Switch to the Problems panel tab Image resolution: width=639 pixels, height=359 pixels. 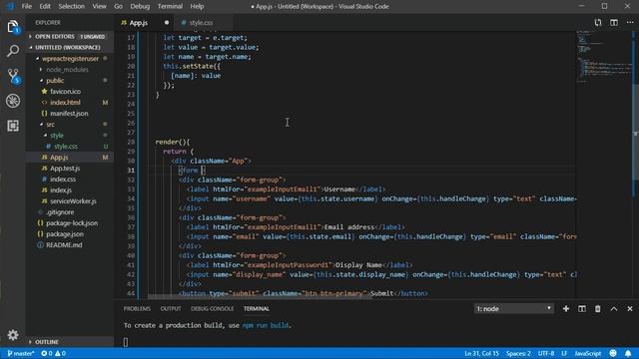137,309
